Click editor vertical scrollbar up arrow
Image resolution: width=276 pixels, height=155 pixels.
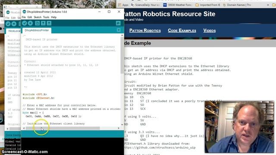pos(122,35)
